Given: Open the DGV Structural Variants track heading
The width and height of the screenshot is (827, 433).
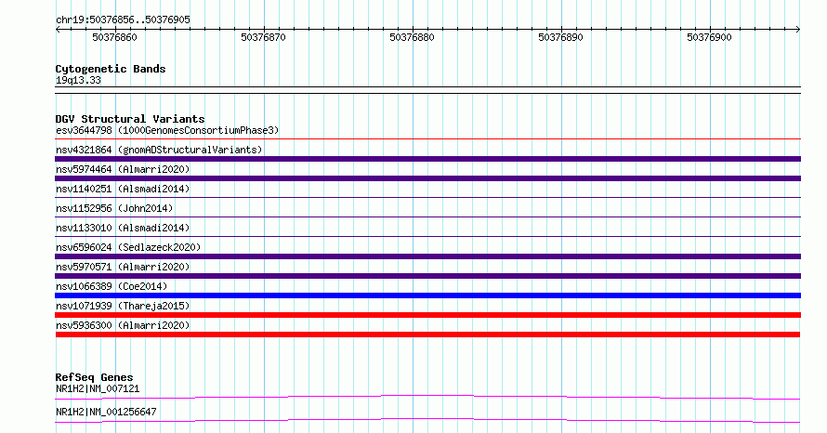Looking at the screenshot, I should [x=130, y=119].
